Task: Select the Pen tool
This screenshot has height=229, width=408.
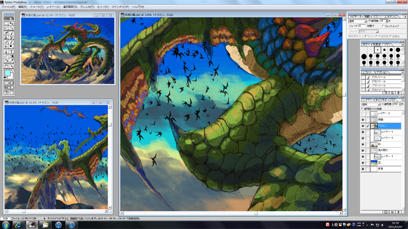Action: point(6,52)
